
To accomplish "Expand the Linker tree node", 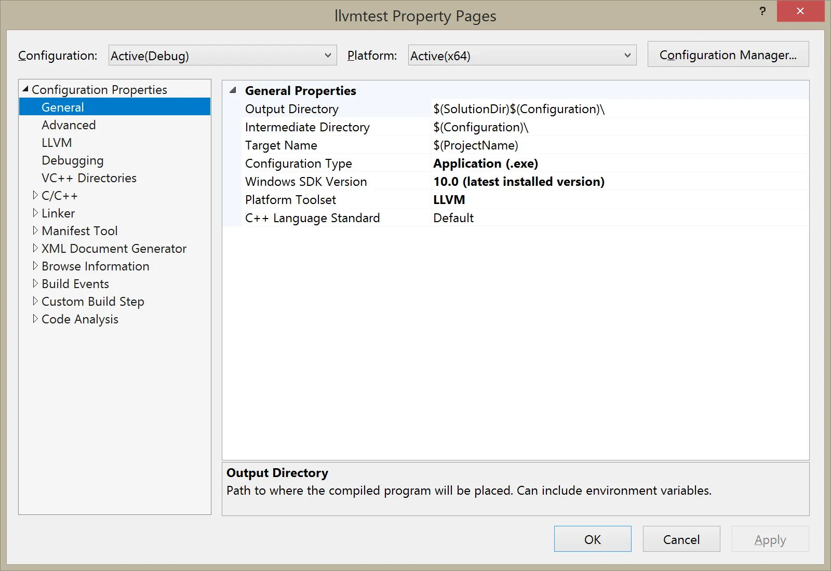I will 35,213.
